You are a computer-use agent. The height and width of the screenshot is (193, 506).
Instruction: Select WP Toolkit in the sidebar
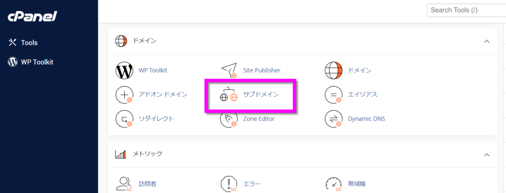(31, 62)
